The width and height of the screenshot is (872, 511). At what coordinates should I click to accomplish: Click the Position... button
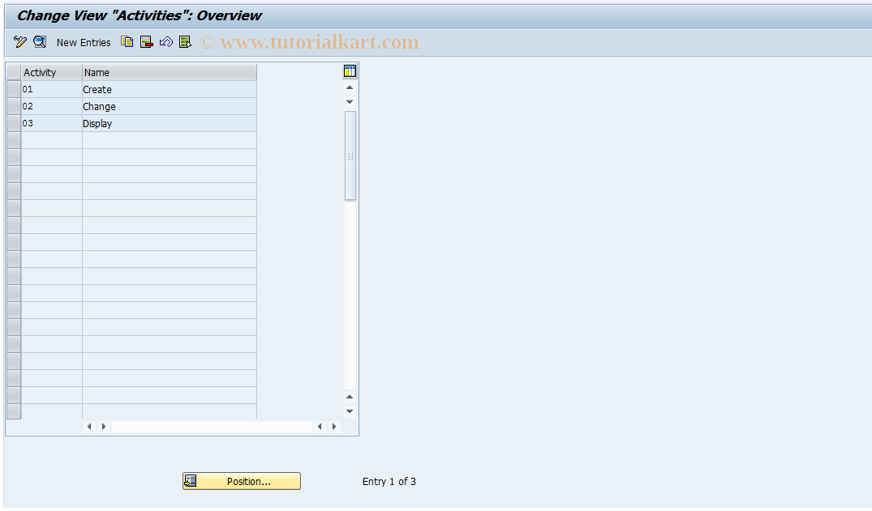(242, 481)
